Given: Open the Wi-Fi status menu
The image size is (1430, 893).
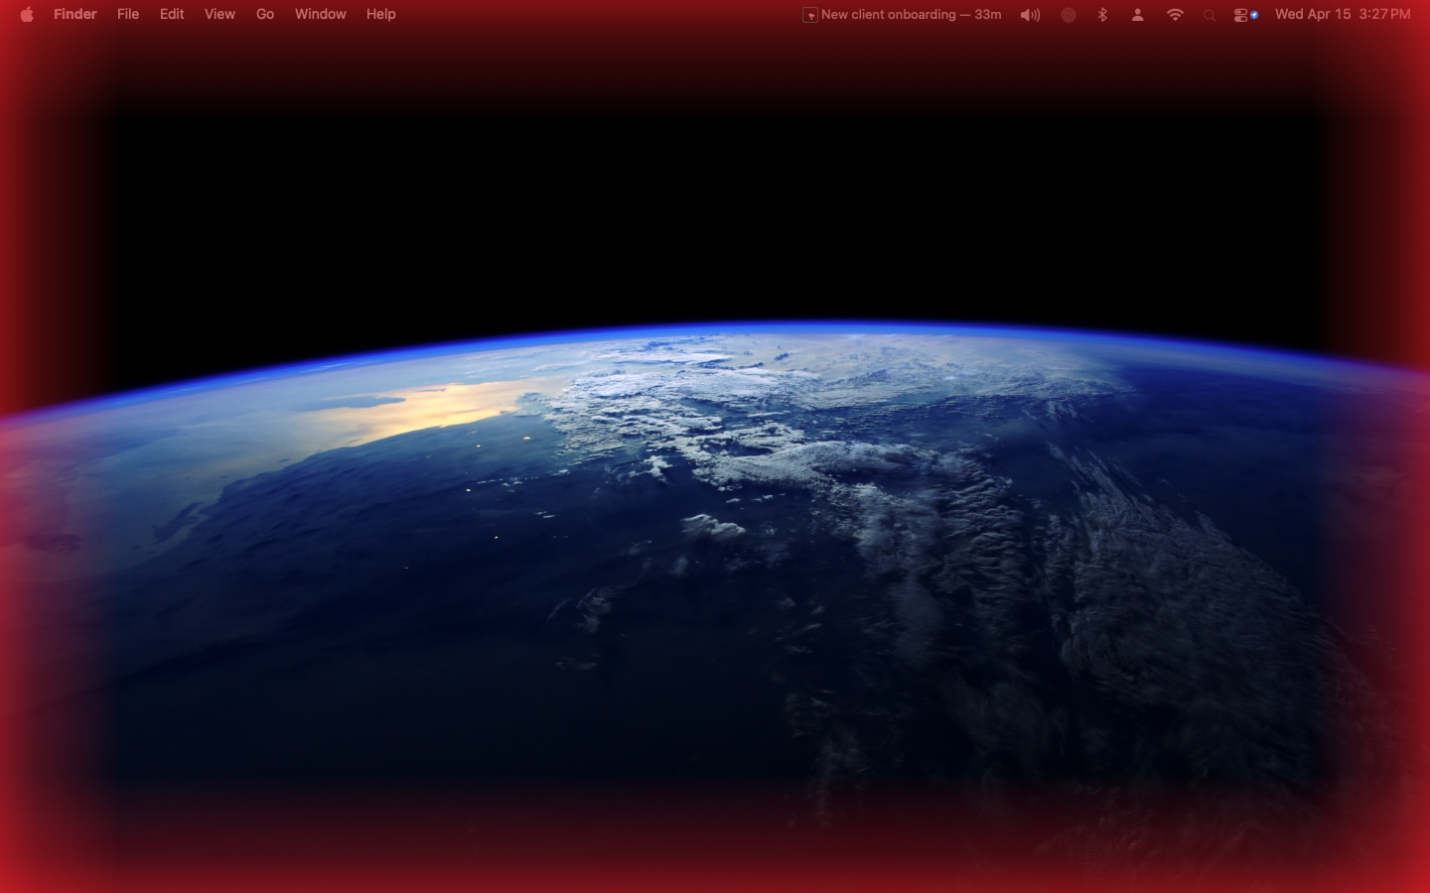Looking at the screenshot, I should tap(1174, 14).
